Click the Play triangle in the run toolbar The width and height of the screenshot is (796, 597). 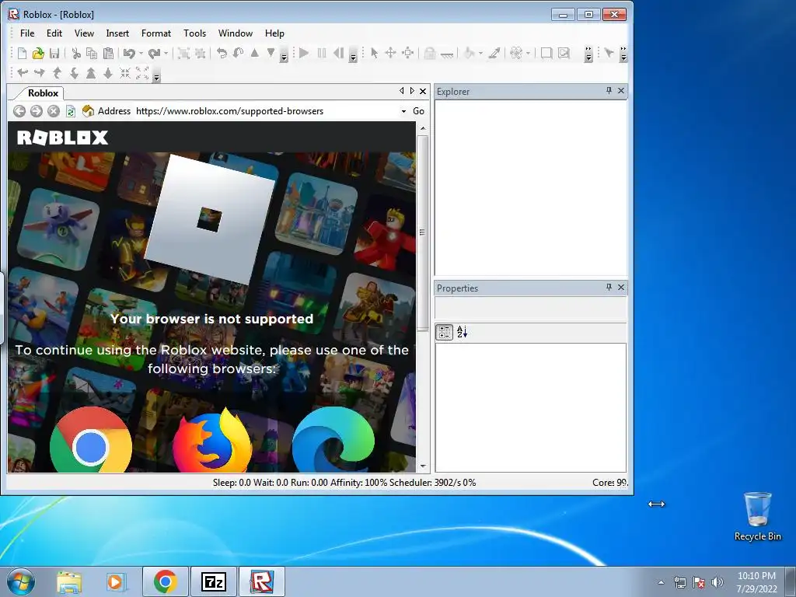[304, 53]
